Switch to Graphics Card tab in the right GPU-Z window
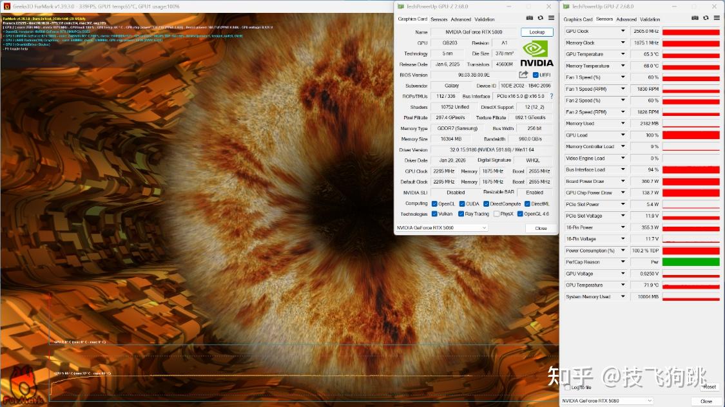 coord(578,19)
